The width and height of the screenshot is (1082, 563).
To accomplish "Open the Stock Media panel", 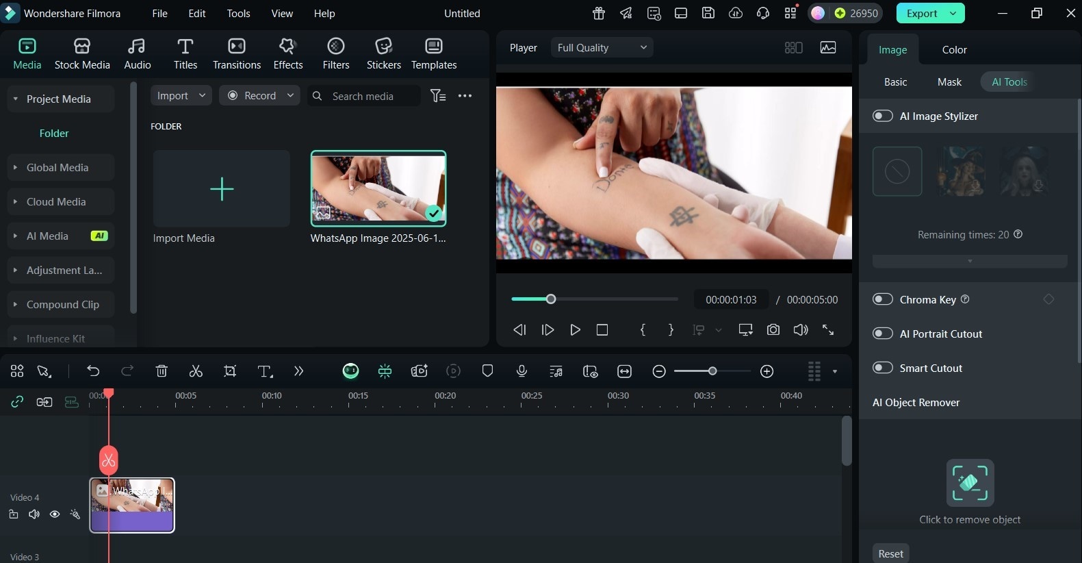I will (82, 53).
